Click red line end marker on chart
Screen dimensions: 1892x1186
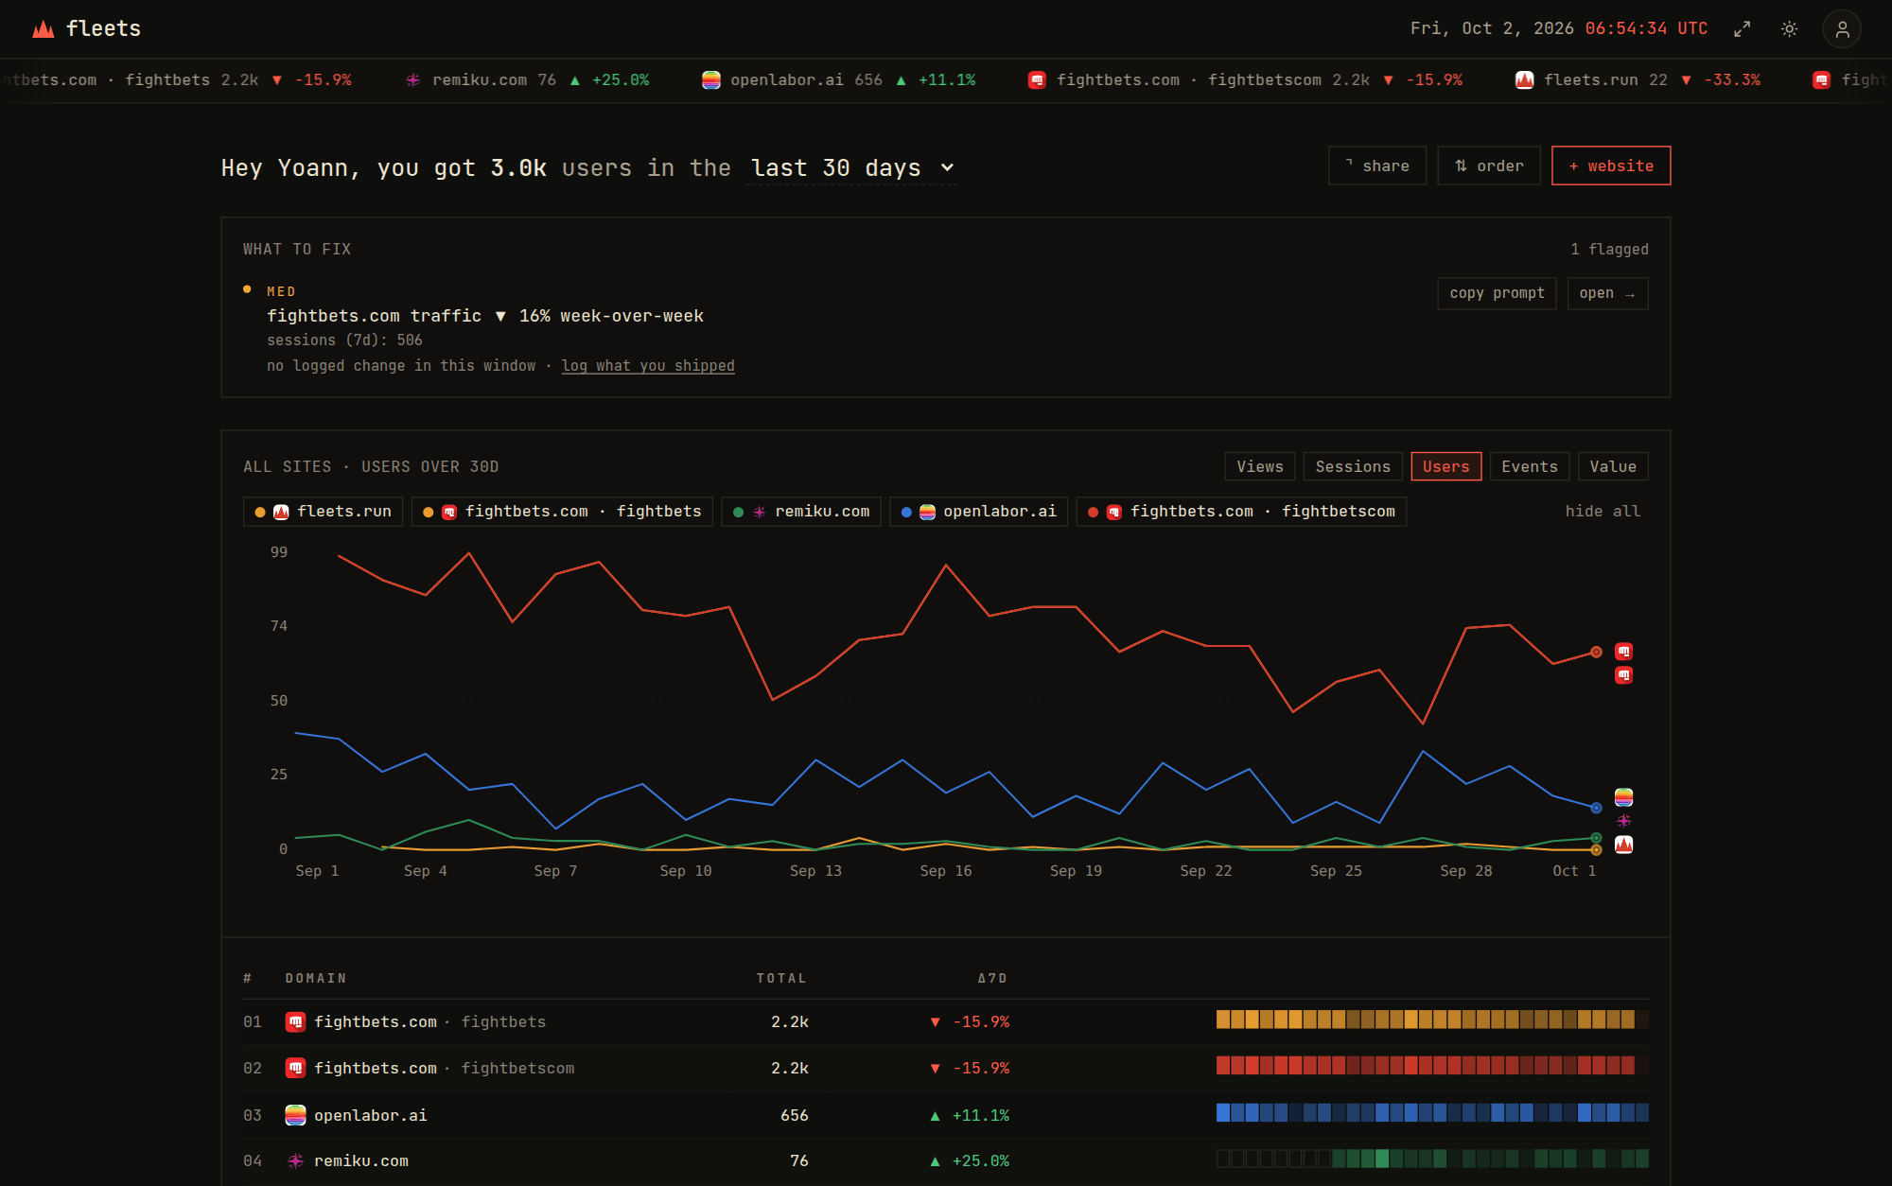pyautogui.click(x=1596, y=653)
